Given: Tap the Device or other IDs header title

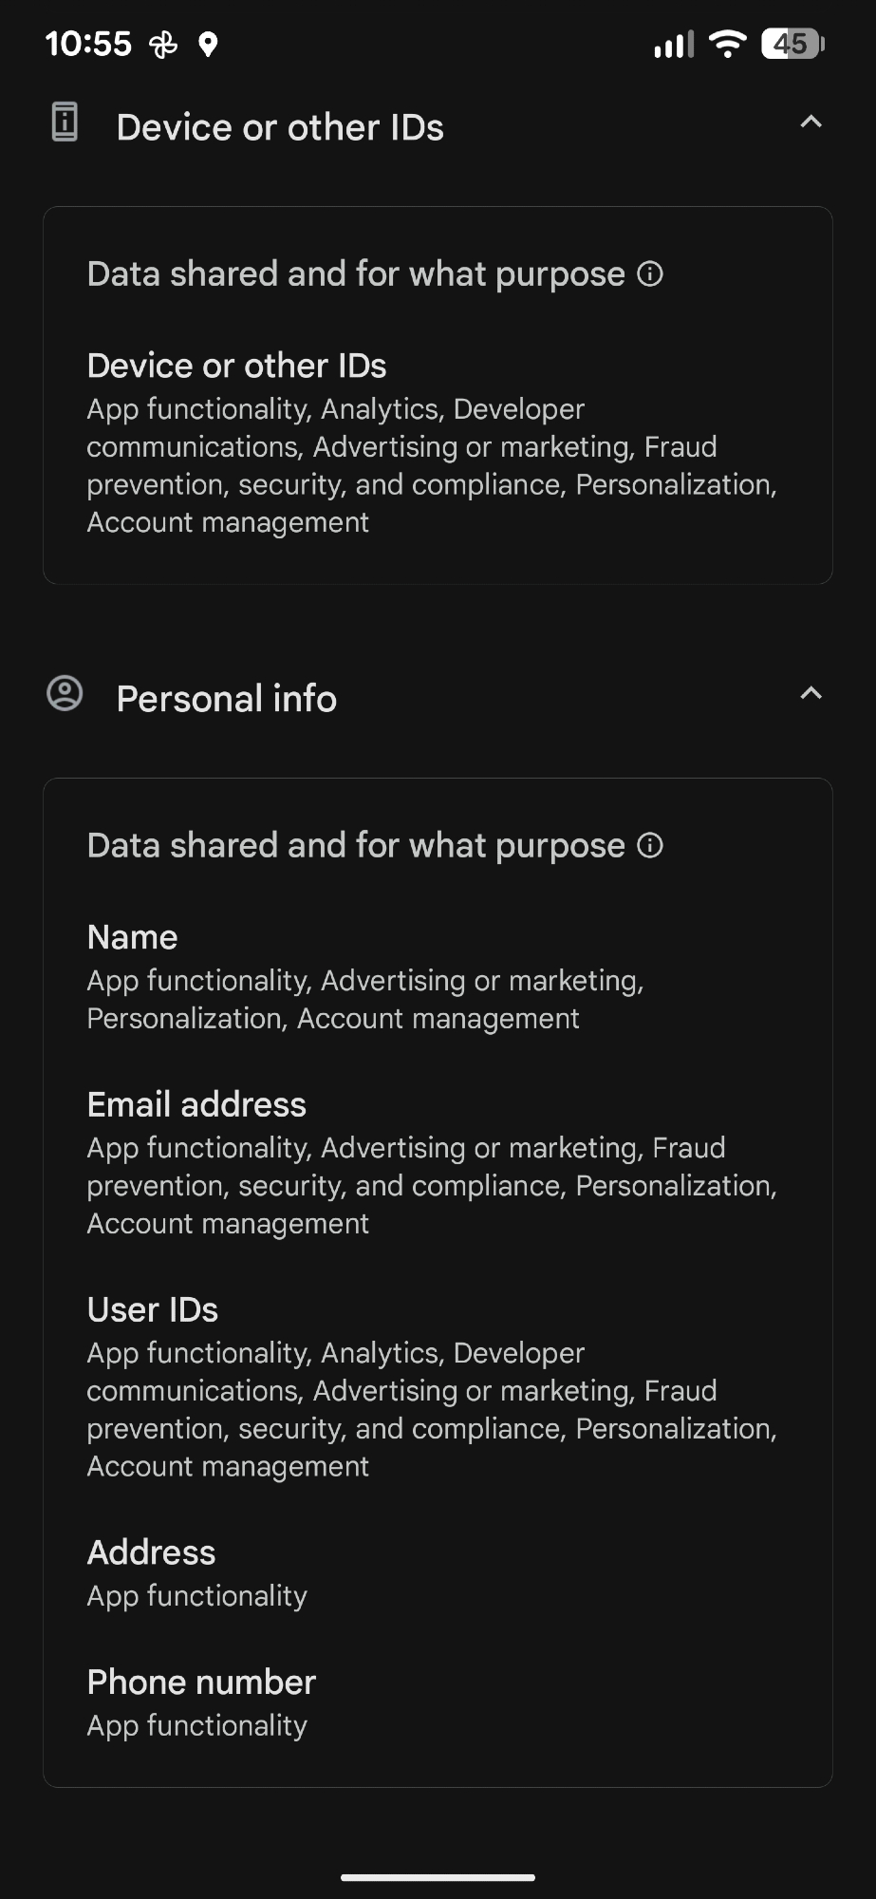Looking at the screenshot, I should (280, 127).
